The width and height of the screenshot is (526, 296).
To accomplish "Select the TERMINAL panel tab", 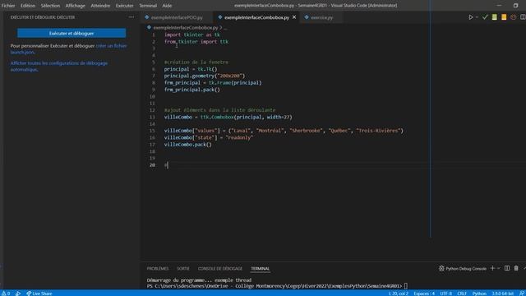I will click(x=260, y=269).
